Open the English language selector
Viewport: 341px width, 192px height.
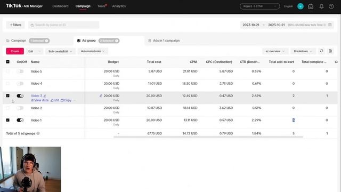288,6
